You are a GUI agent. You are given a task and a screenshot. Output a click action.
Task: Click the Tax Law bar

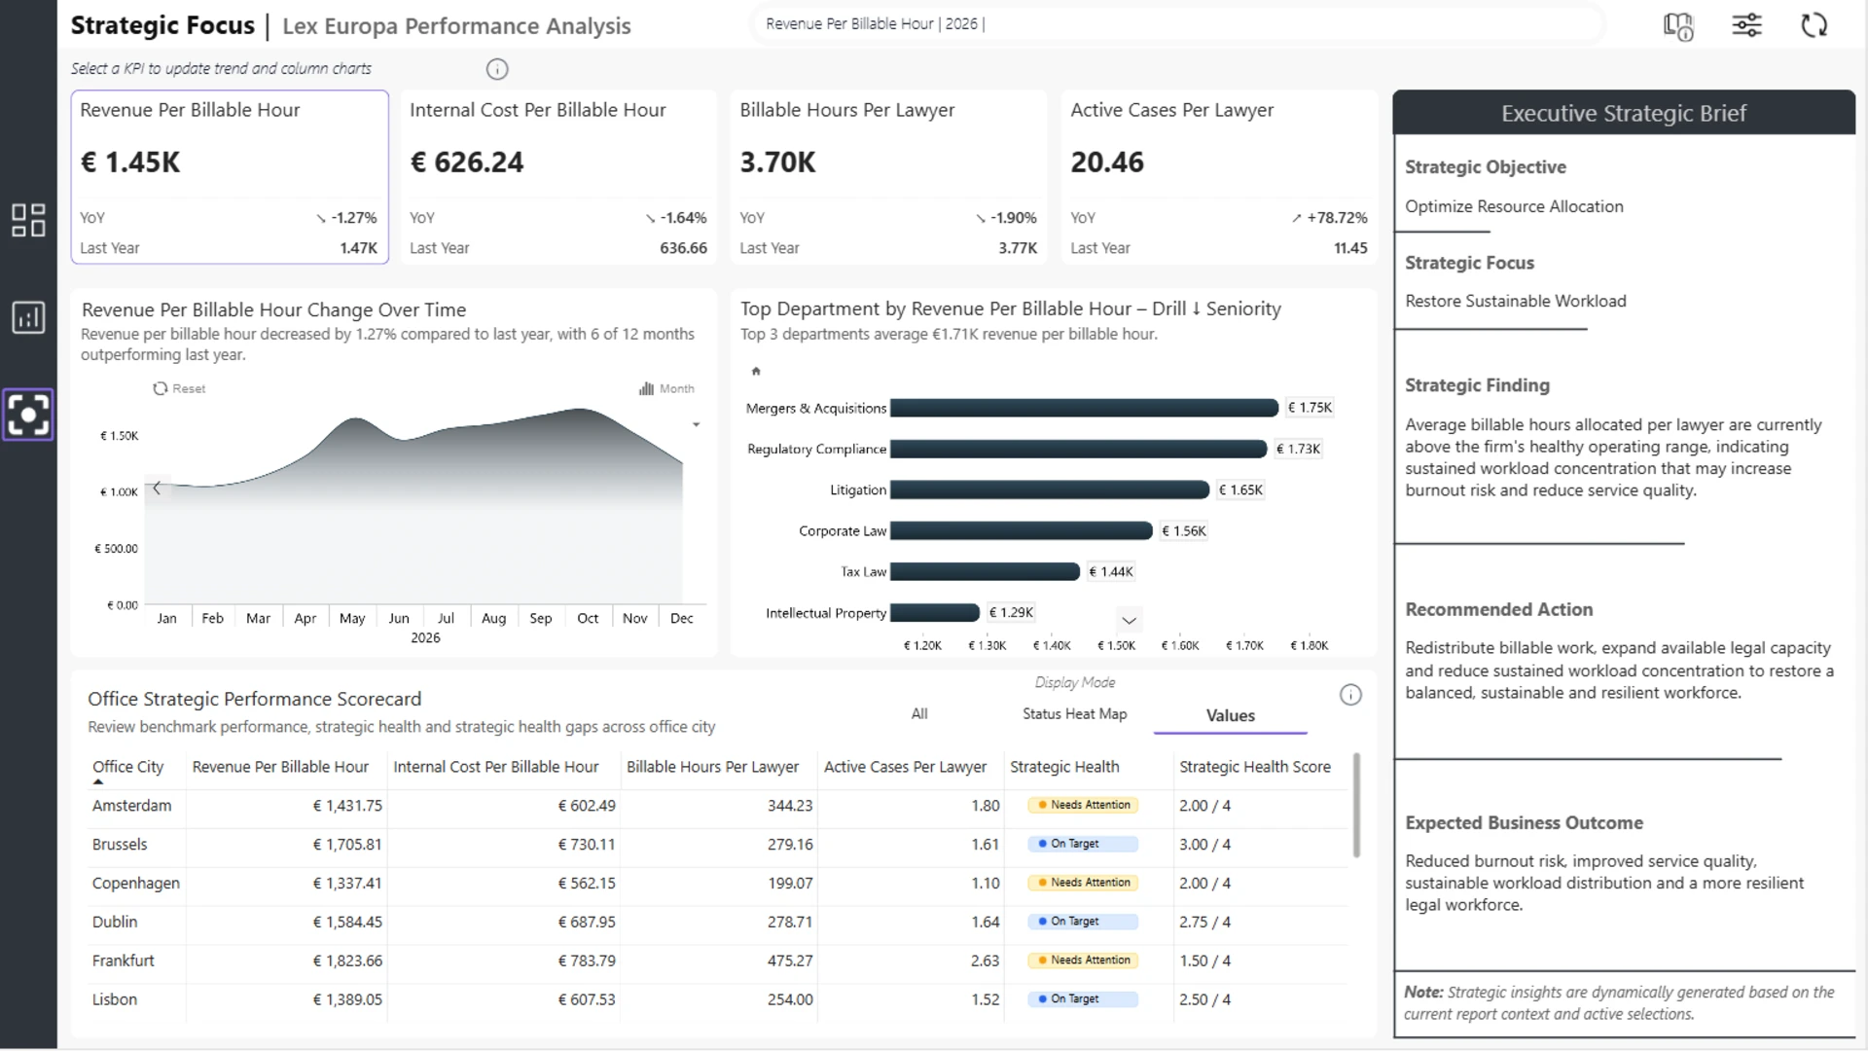(986, 571)
